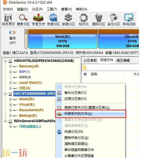The image size is (148, 158).
Task: Choose 从镜像文件还原磁盘 from context menu
Action: point(79,156)
